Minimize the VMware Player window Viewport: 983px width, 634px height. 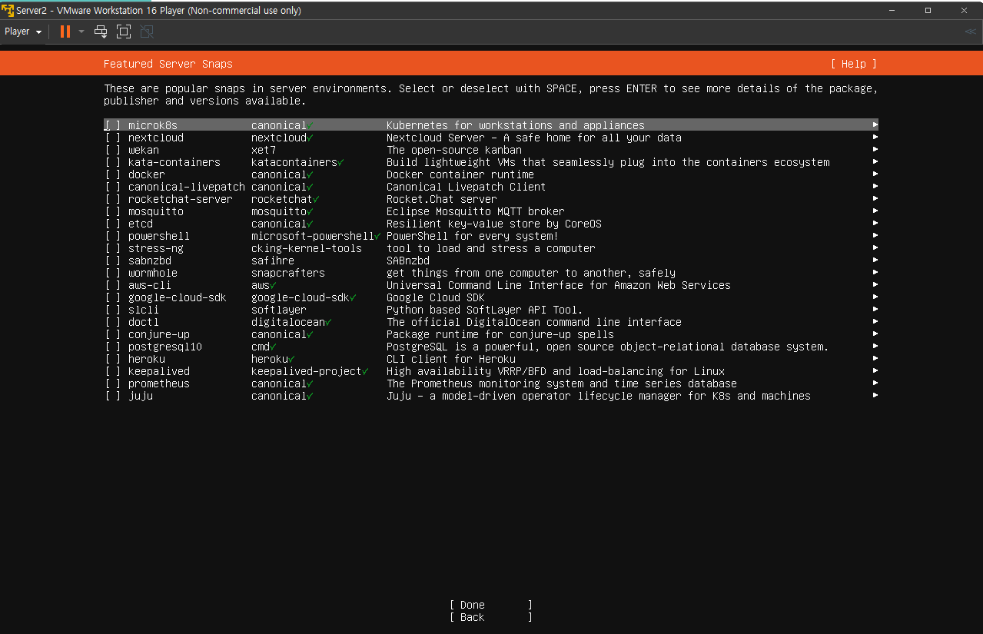[892, 11]
